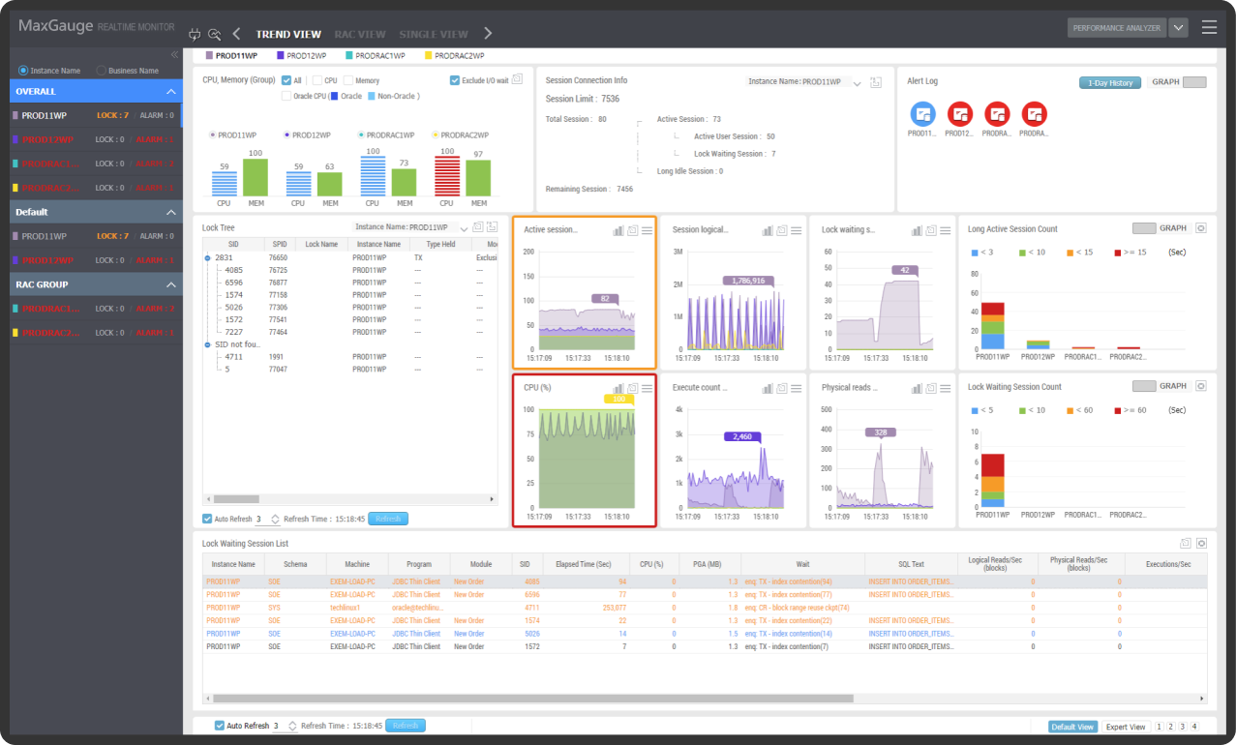Expand the Performance Analyzer dropdown arrow
The image size is (1236, 745).
pyautogui.click(x=1178, y=28)
